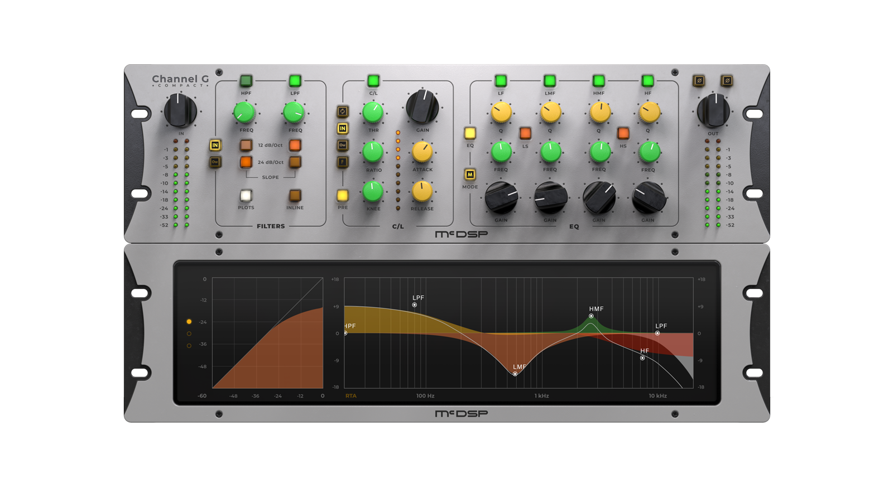Image resolution: width=893 pixels, height=502 pixels.
Task: Click the LF band FREQ knob
Action: pyautogui.click(x=501, y=152)
